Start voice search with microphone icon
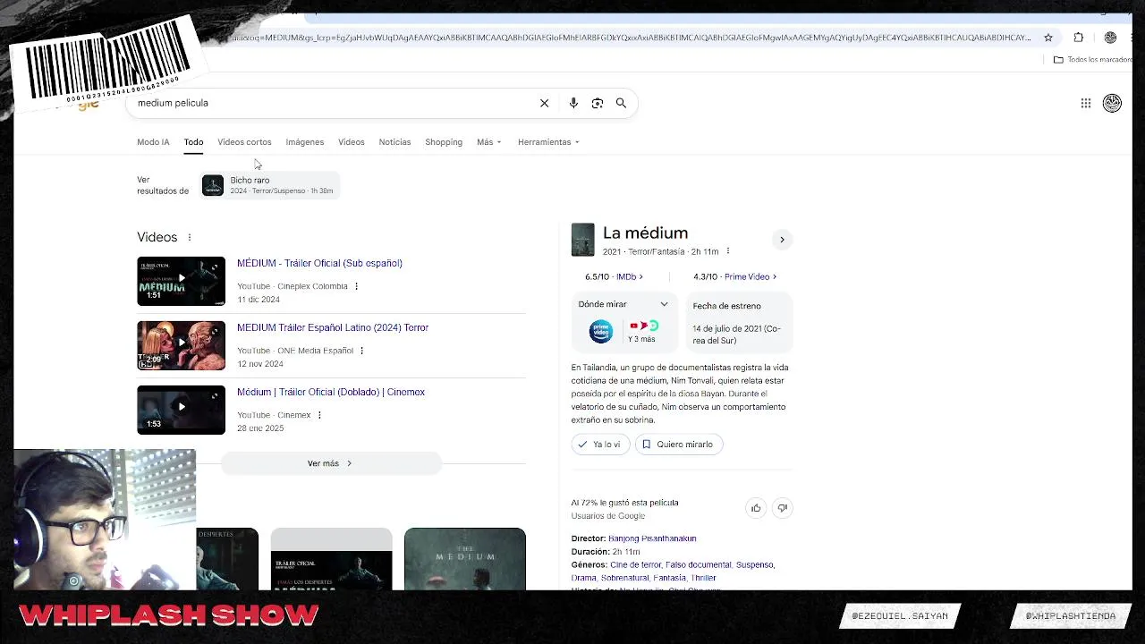 click(573, 103)
